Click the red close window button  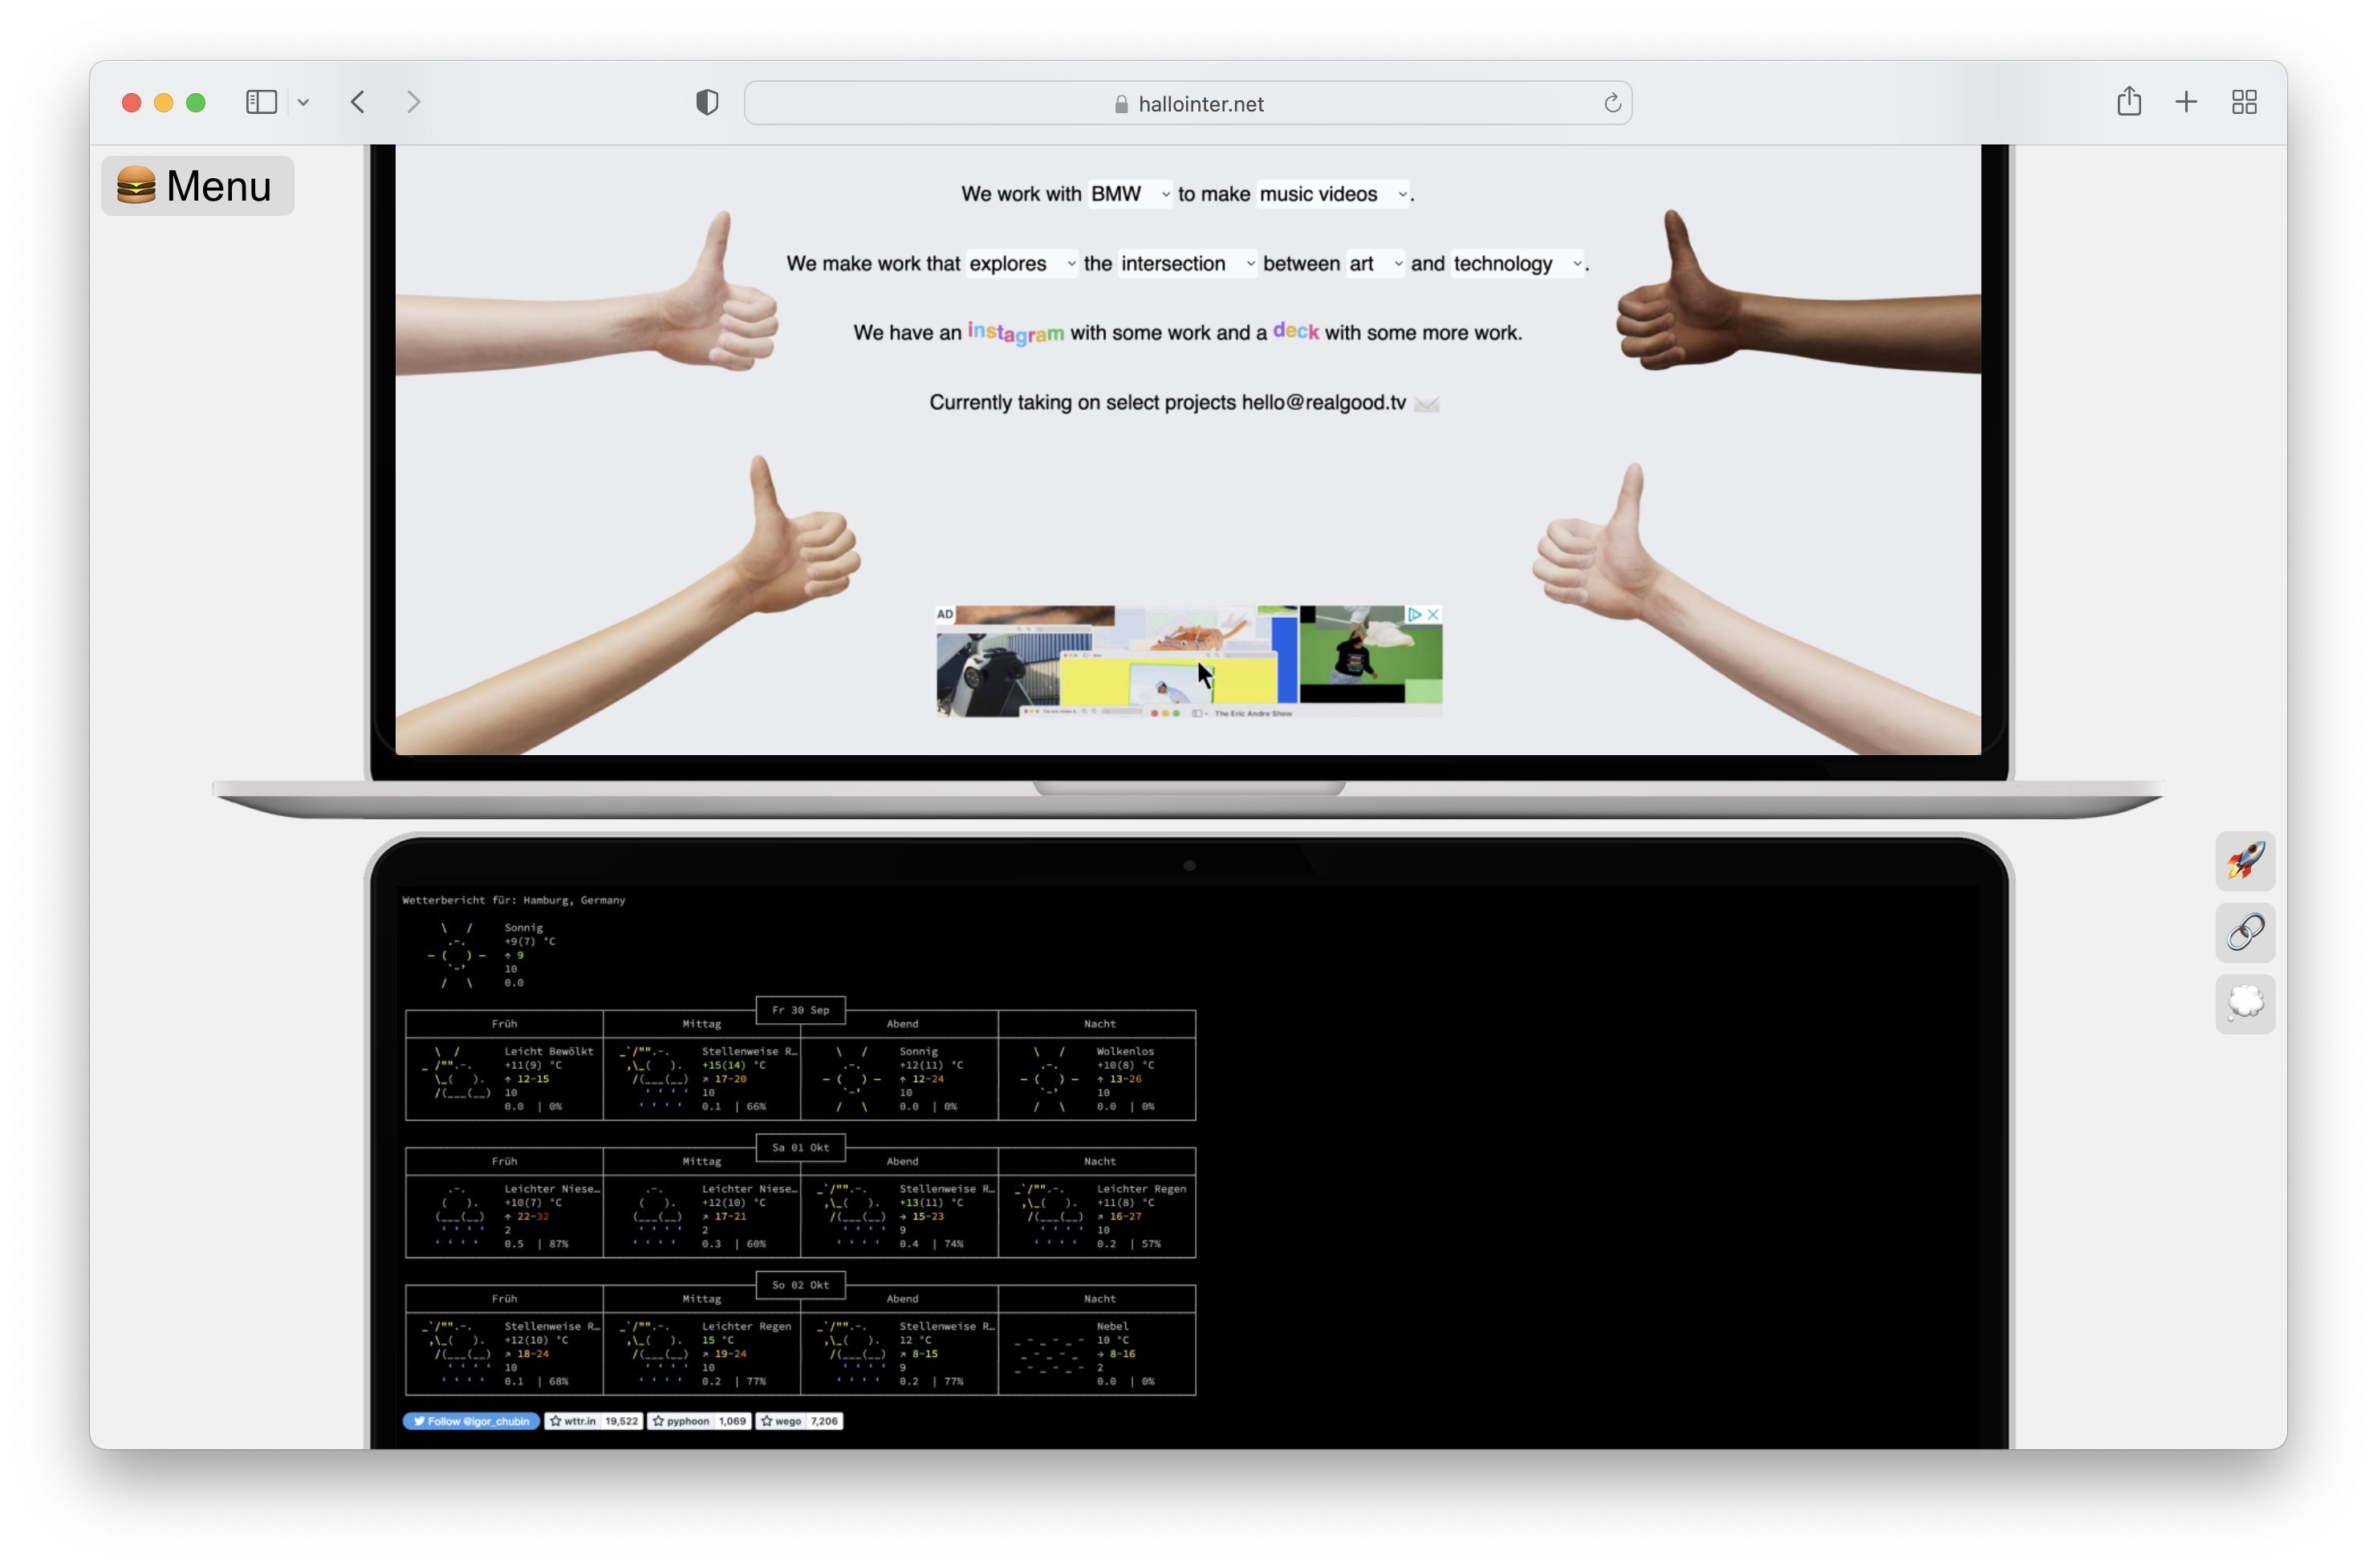tap(131, 102)
